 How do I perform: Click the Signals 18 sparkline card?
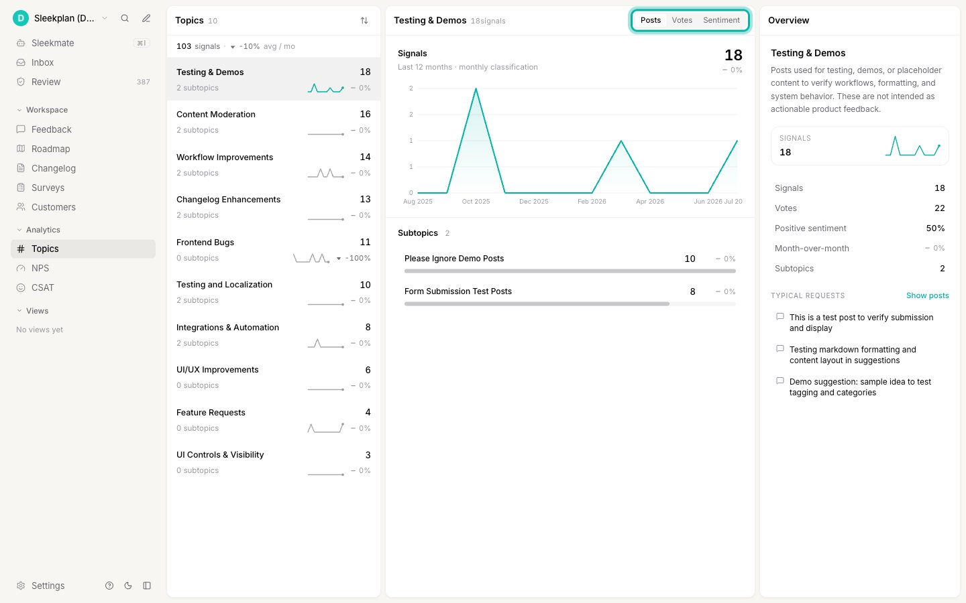860,145
